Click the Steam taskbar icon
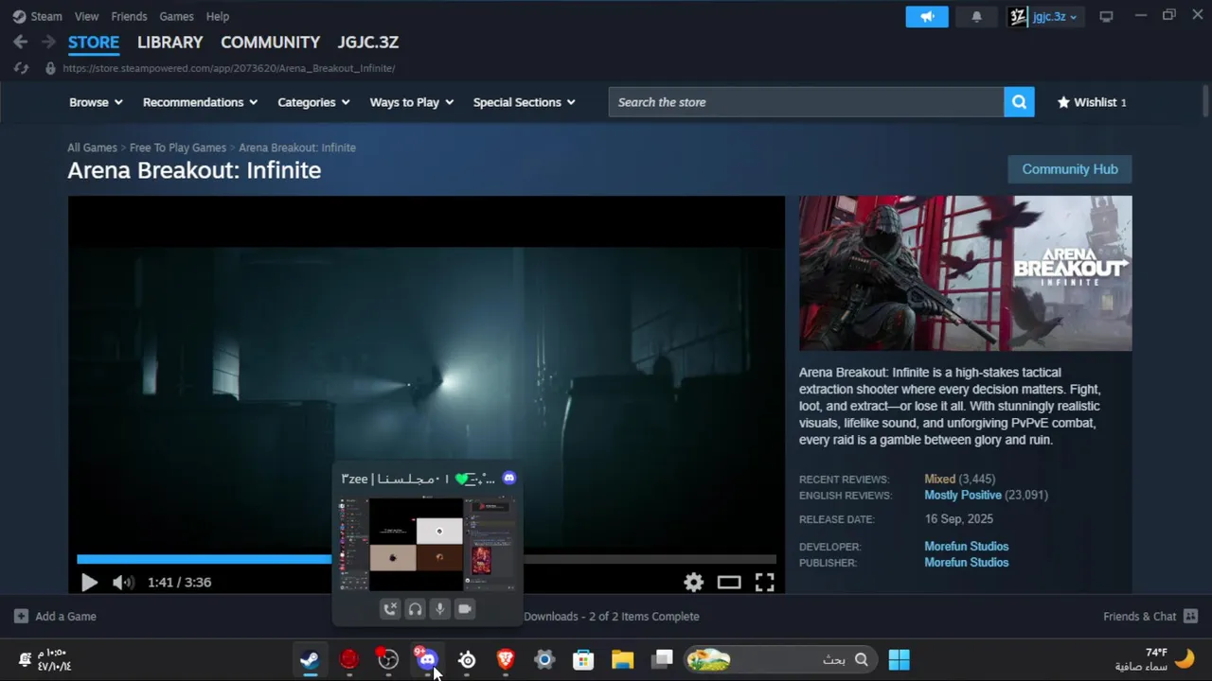The height and width of the screenshot is (681, 1212). pos(310,659)
